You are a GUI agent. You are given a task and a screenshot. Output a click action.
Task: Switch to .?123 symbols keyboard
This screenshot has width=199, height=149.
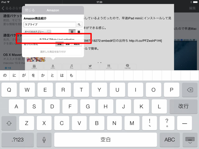click(x=18, y=140)
